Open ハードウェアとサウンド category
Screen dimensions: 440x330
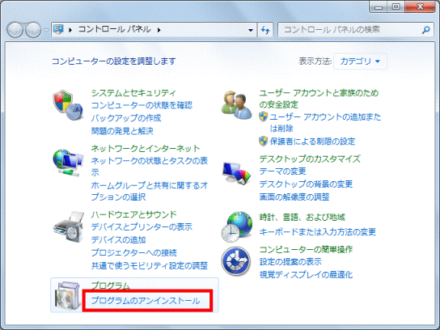pyautogui.click(x=133, y=214)
